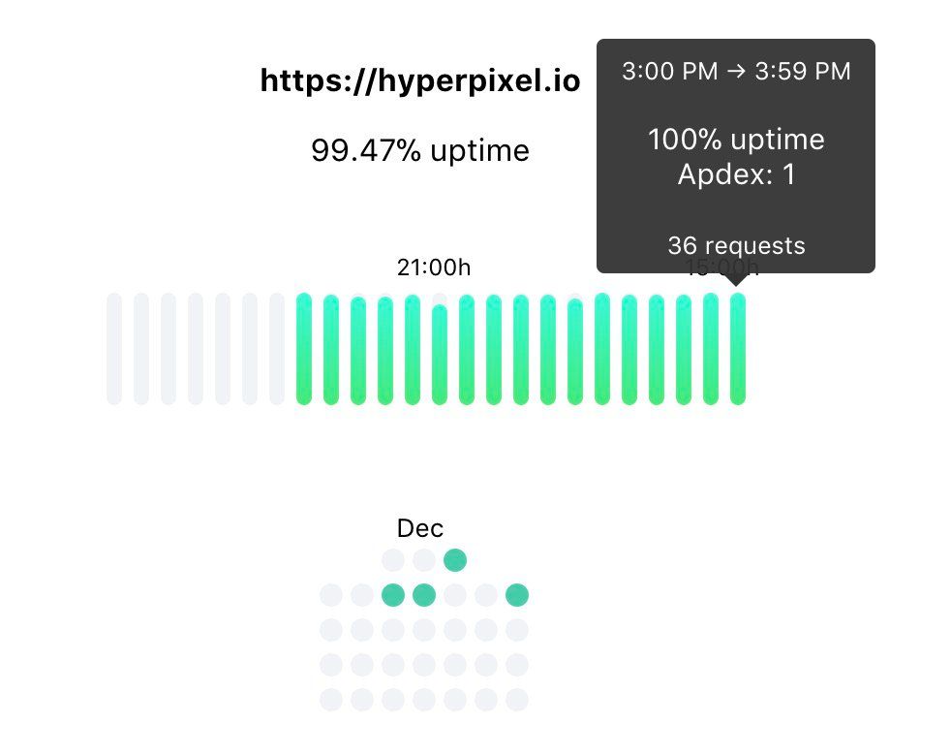Select bottom-right dot of the calendar grid
Image resolution: width=951 pixels, height=756 pixels.
point(517,700)
